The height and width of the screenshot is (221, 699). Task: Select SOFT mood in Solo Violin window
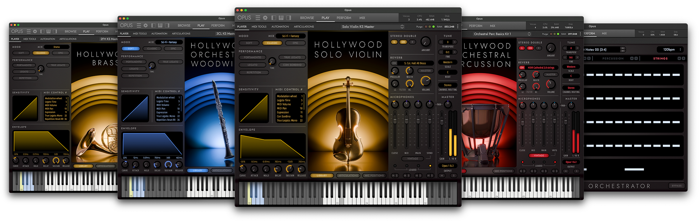[249, 43]
